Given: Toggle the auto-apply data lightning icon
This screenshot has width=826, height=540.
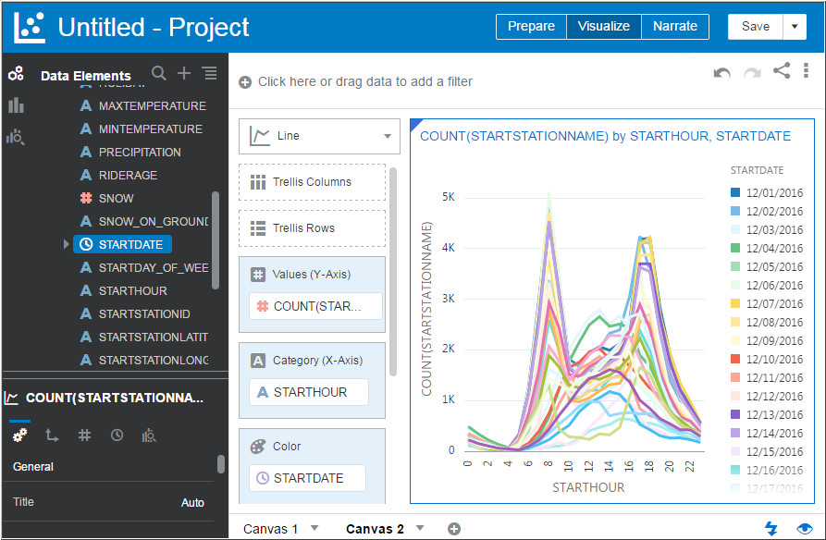Looking at the screenshot, I should click(x=771, y=528).
